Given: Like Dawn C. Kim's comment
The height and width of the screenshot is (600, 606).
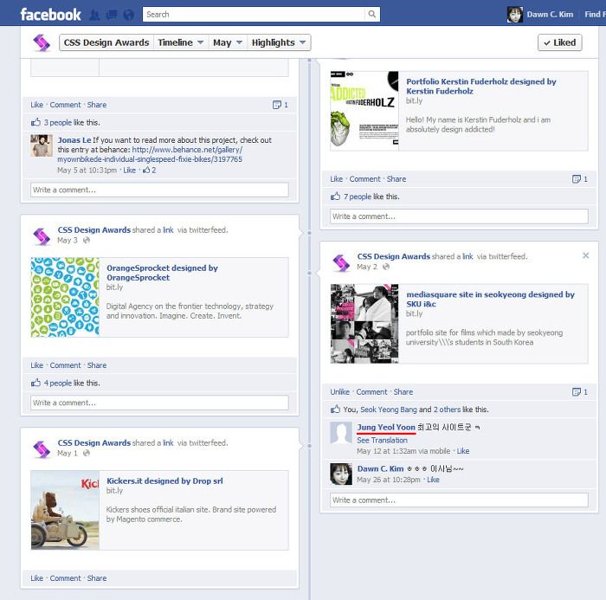Looking at the screenshot, I should pyautogui.click(x=433, y=480).
